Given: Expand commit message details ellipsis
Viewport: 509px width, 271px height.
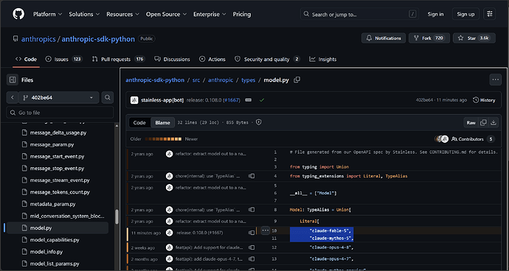Looking at the screenshot, I should 249,100.
